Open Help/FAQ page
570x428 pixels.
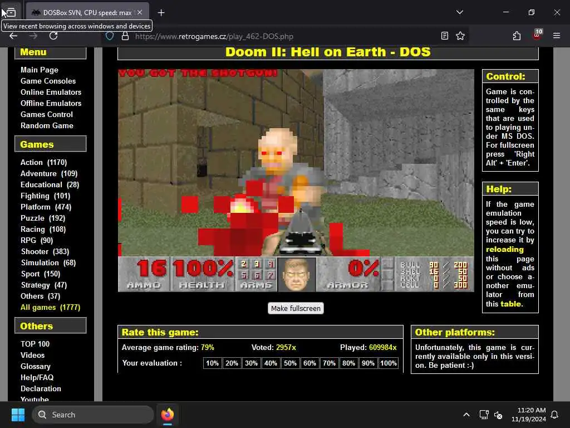click(x=37, y=377)
